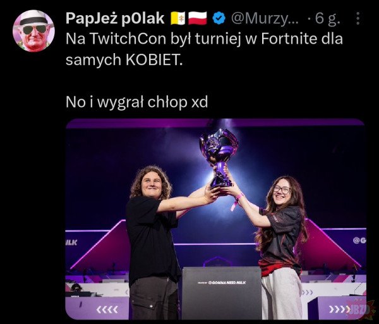Click the Polish flag emoji in name
Viewport: 379px width, 324px height.
[198, 18]
